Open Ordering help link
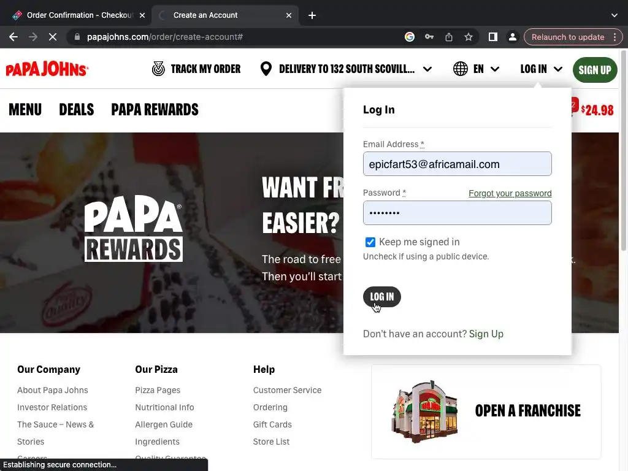This screenshot has height=471, width=628. point(270,407)
